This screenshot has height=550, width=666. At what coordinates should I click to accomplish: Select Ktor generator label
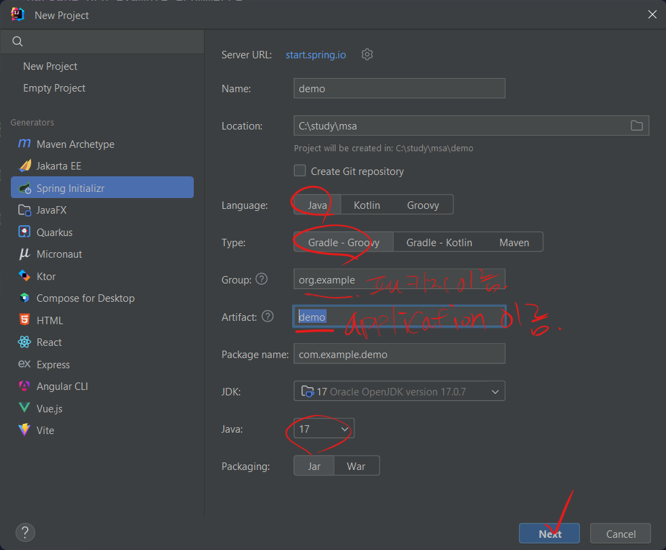point(46,276)
